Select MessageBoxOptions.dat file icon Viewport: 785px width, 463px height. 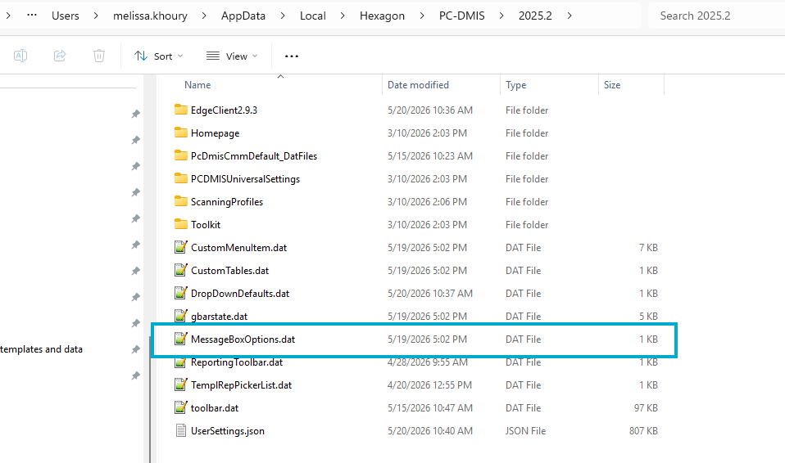181,339
